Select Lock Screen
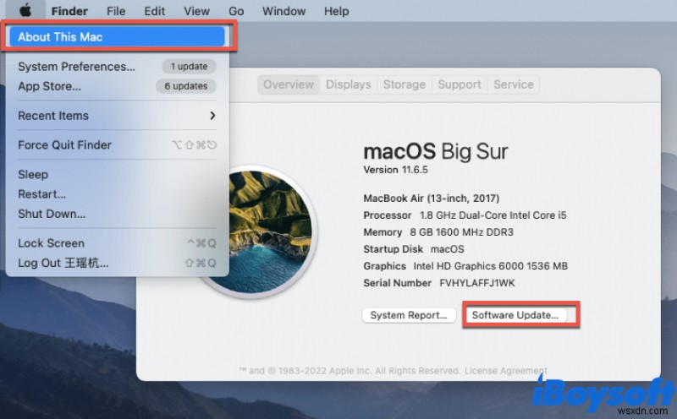 (117, 243)
